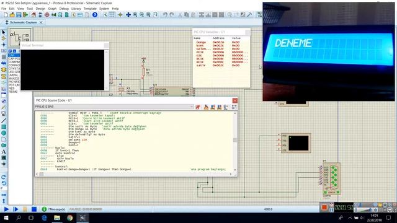Select the 2D Graphics Line tool
The image size is (397, 223).
coord(4,120)
